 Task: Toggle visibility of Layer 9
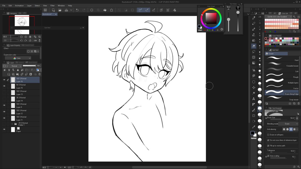[4, 105]
